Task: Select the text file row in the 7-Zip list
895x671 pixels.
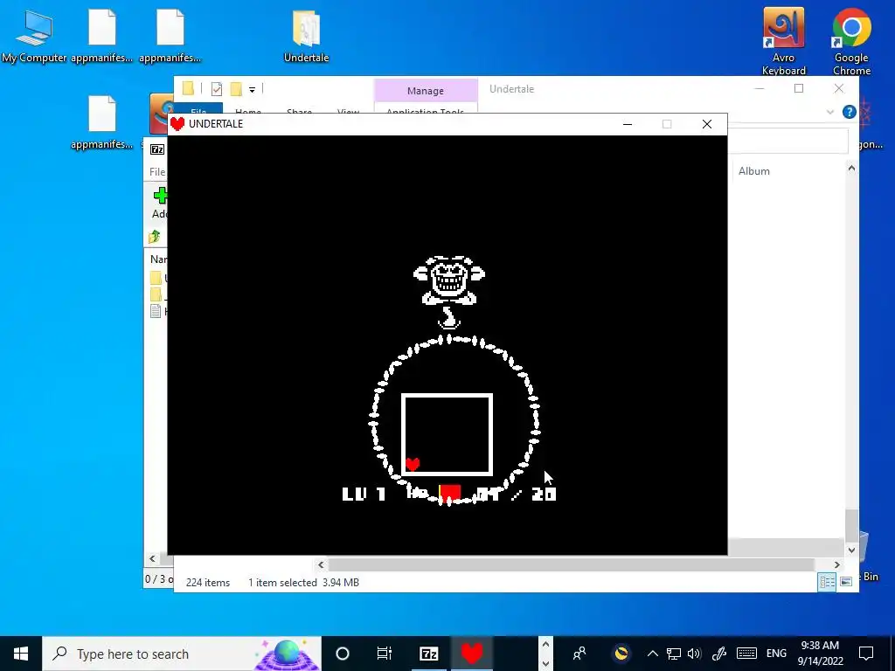Action: (157, 311)
